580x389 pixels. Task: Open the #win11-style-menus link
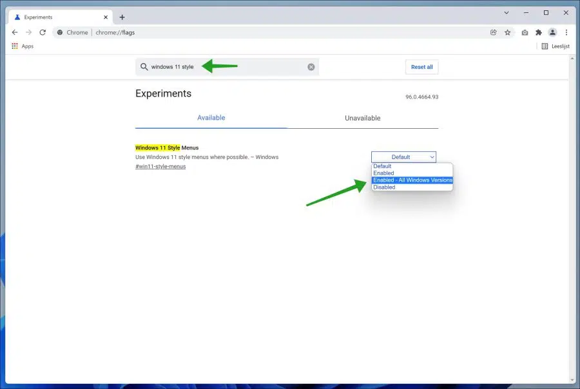click(x=160, y=166)
